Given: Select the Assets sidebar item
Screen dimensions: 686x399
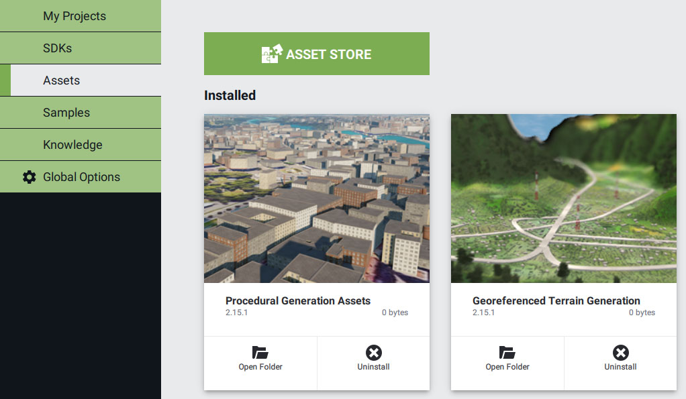Looking at the screenshot, I should [81, 80].
